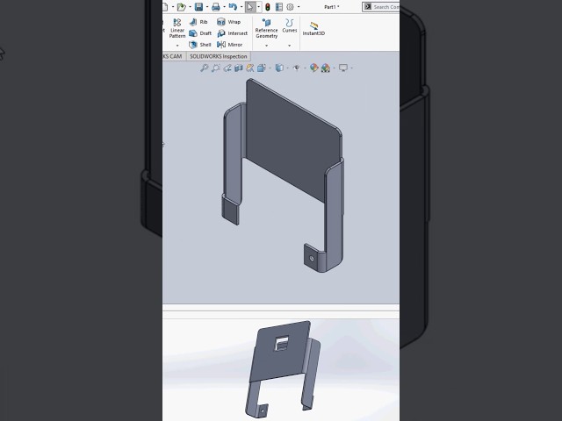Screen dimensions: 562x421
Task: Expand the Linear Pattern dropdown arrow
Action: point(177,46)
